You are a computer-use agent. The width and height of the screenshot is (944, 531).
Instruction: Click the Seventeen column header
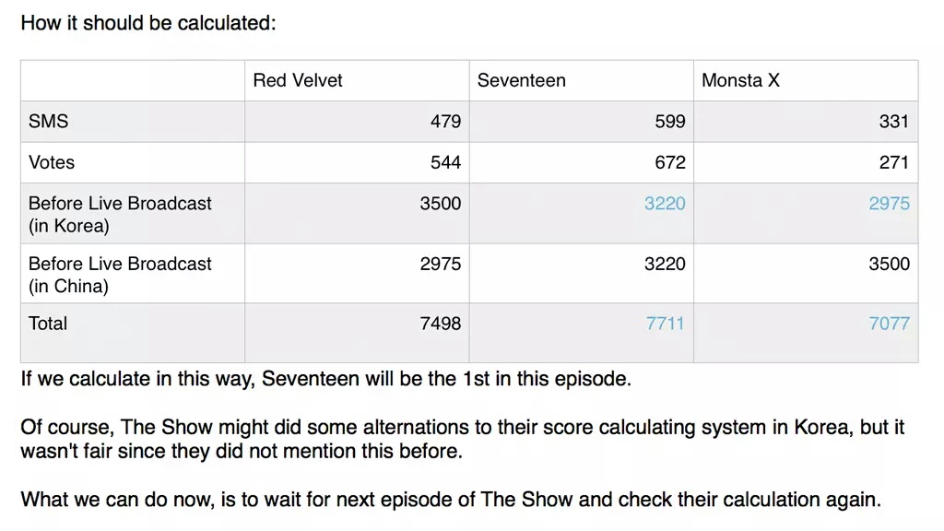point(522,80)
